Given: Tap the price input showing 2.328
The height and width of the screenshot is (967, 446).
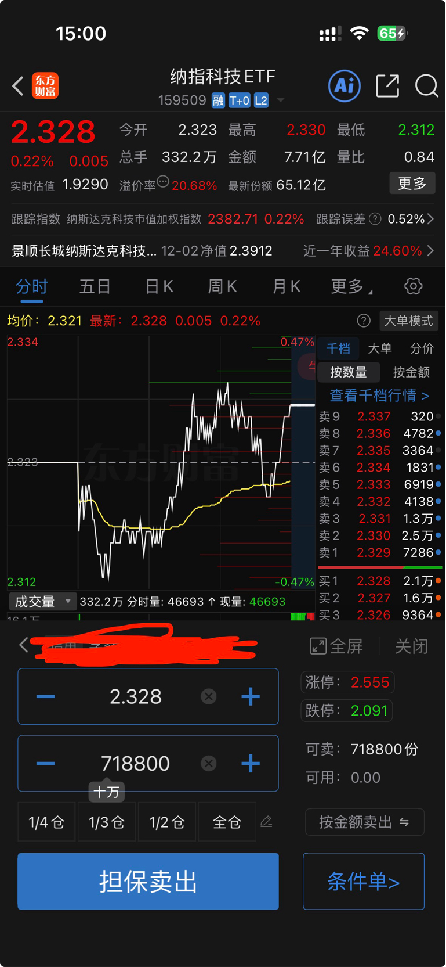Looking at the screenshot, I should pyautogui.click(x=136, y=696).
